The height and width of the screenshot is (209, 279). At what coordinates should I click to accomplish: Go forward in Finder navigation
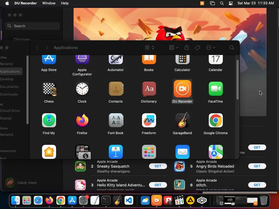[x=47, y=48]
